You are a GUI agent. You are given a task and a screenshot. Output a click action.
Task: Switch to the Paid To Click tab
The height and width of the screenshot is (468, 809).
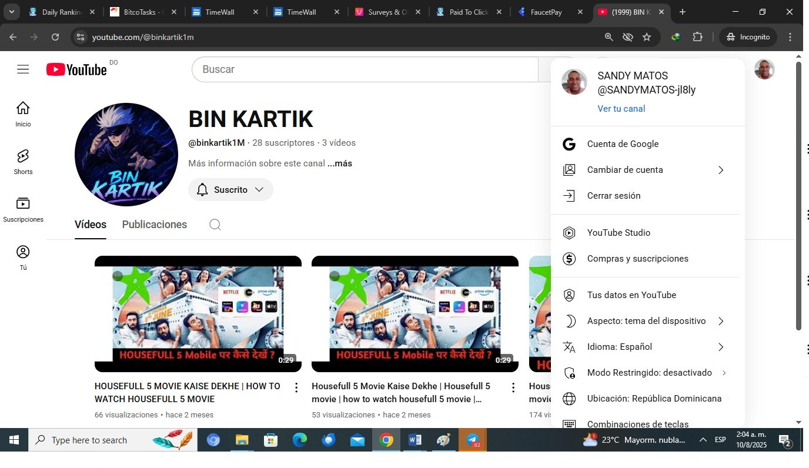(469, 12)
